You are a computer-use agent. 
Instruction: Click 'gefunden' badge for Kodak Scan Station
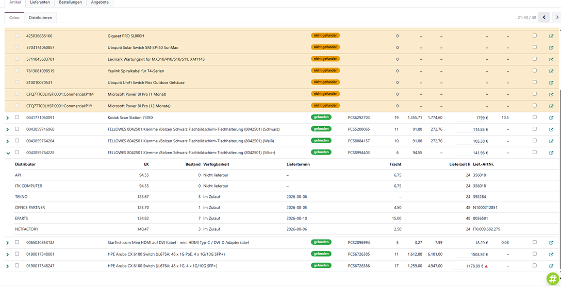point(321,117)
